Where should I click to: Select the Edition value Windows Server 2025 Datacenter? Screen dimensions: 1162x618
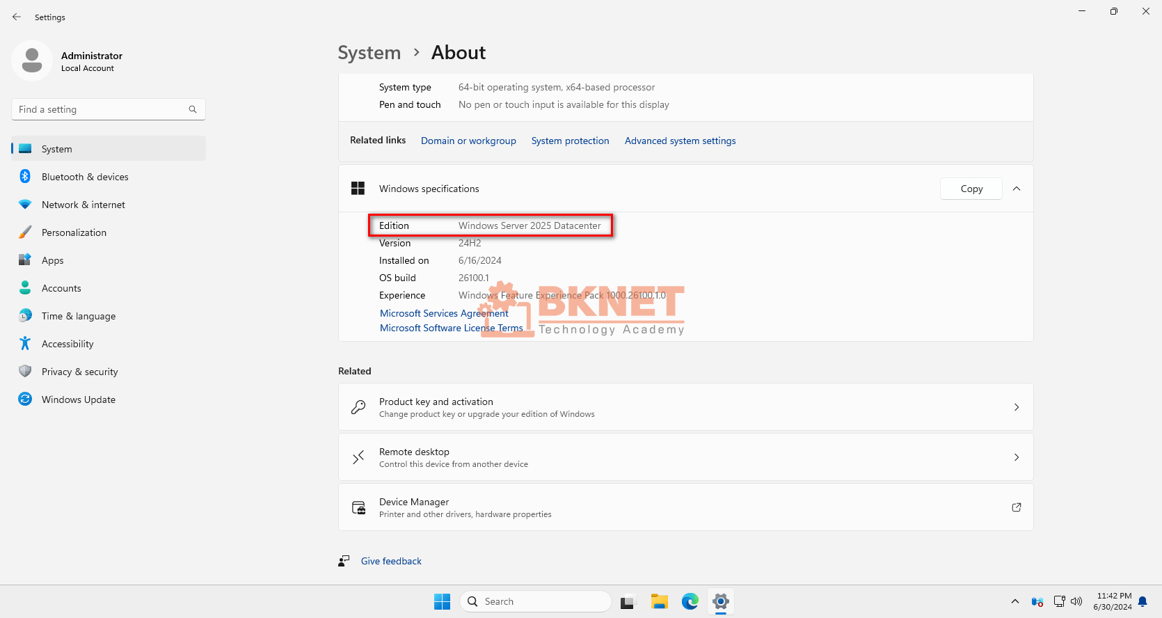[x=530, y=225]
